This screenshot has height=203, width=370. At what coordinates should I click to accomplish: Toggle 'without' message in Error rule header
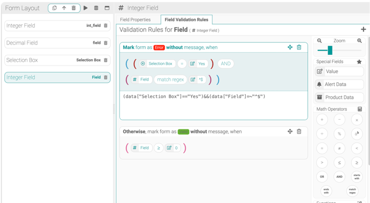[174, 47]
